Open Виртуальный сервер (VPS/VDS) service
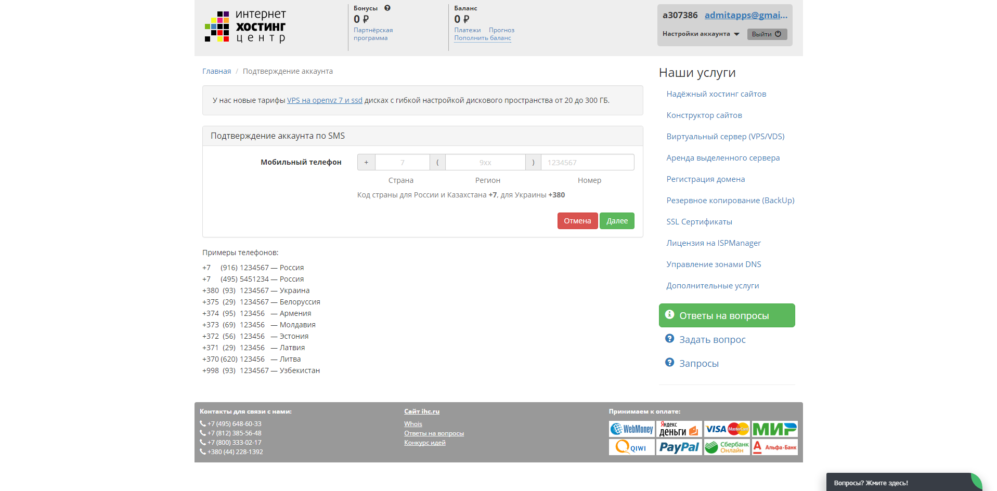Viewport: 997px width, 491px height. (726, 137)
